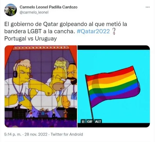Open the ALT description badge
This screenshot has width=156, height=142.
tap(98, 122)
